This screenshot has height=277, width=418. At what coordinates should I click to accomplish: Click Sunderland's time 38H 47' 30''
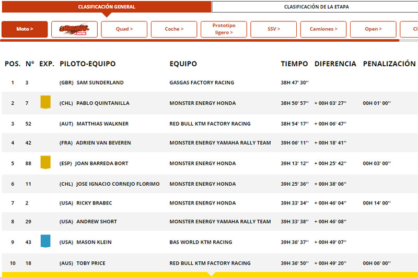[x=295, y=82]
